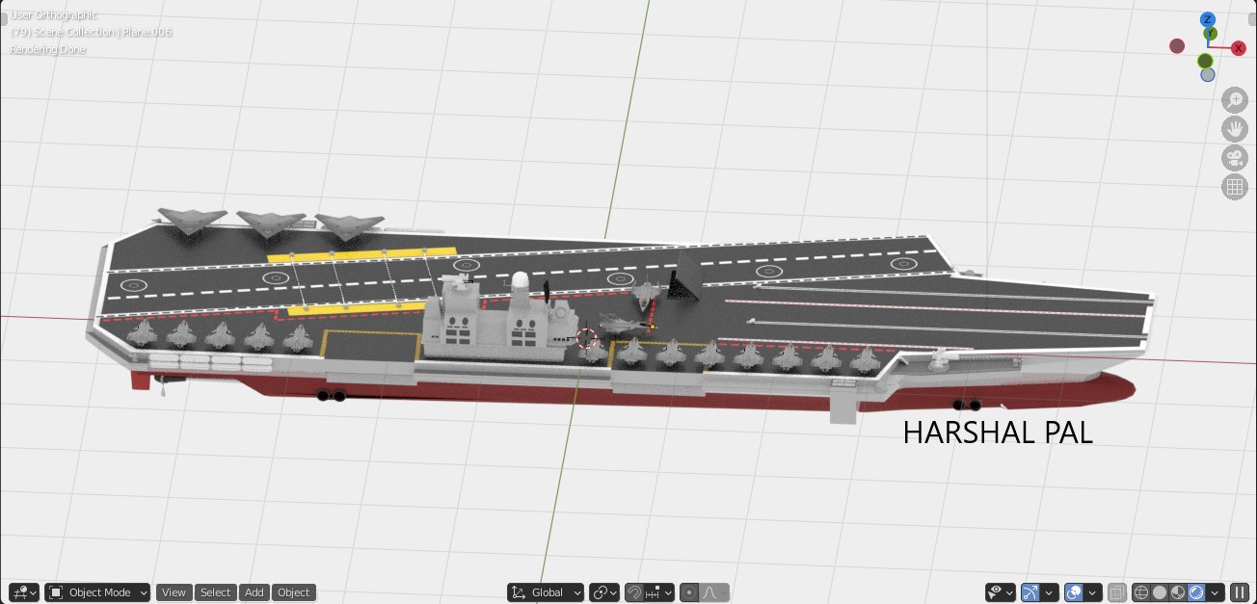Expand the pivot point dropdown
1257x604 pixels.
(x=604, y=592)
